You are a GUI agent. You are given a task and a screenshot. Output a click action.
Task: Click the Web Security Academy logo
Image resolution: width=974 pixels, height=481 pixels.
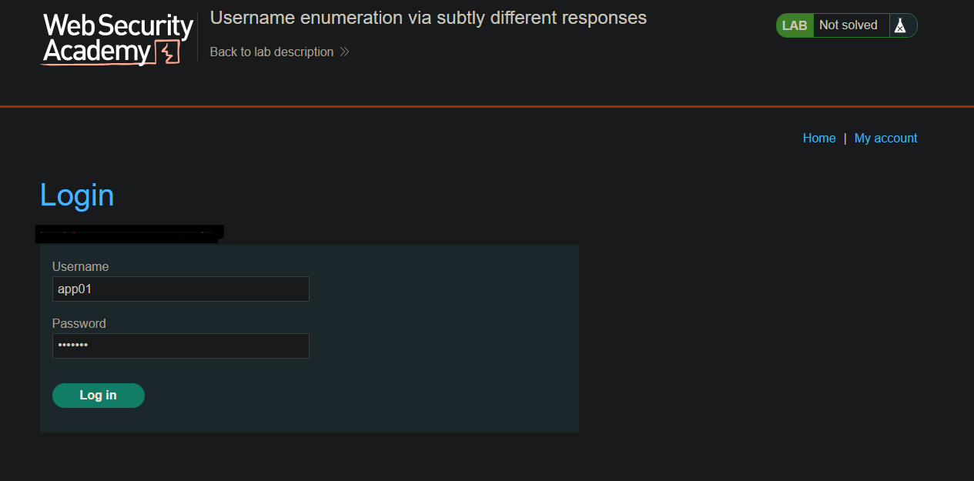coord(117,38)
